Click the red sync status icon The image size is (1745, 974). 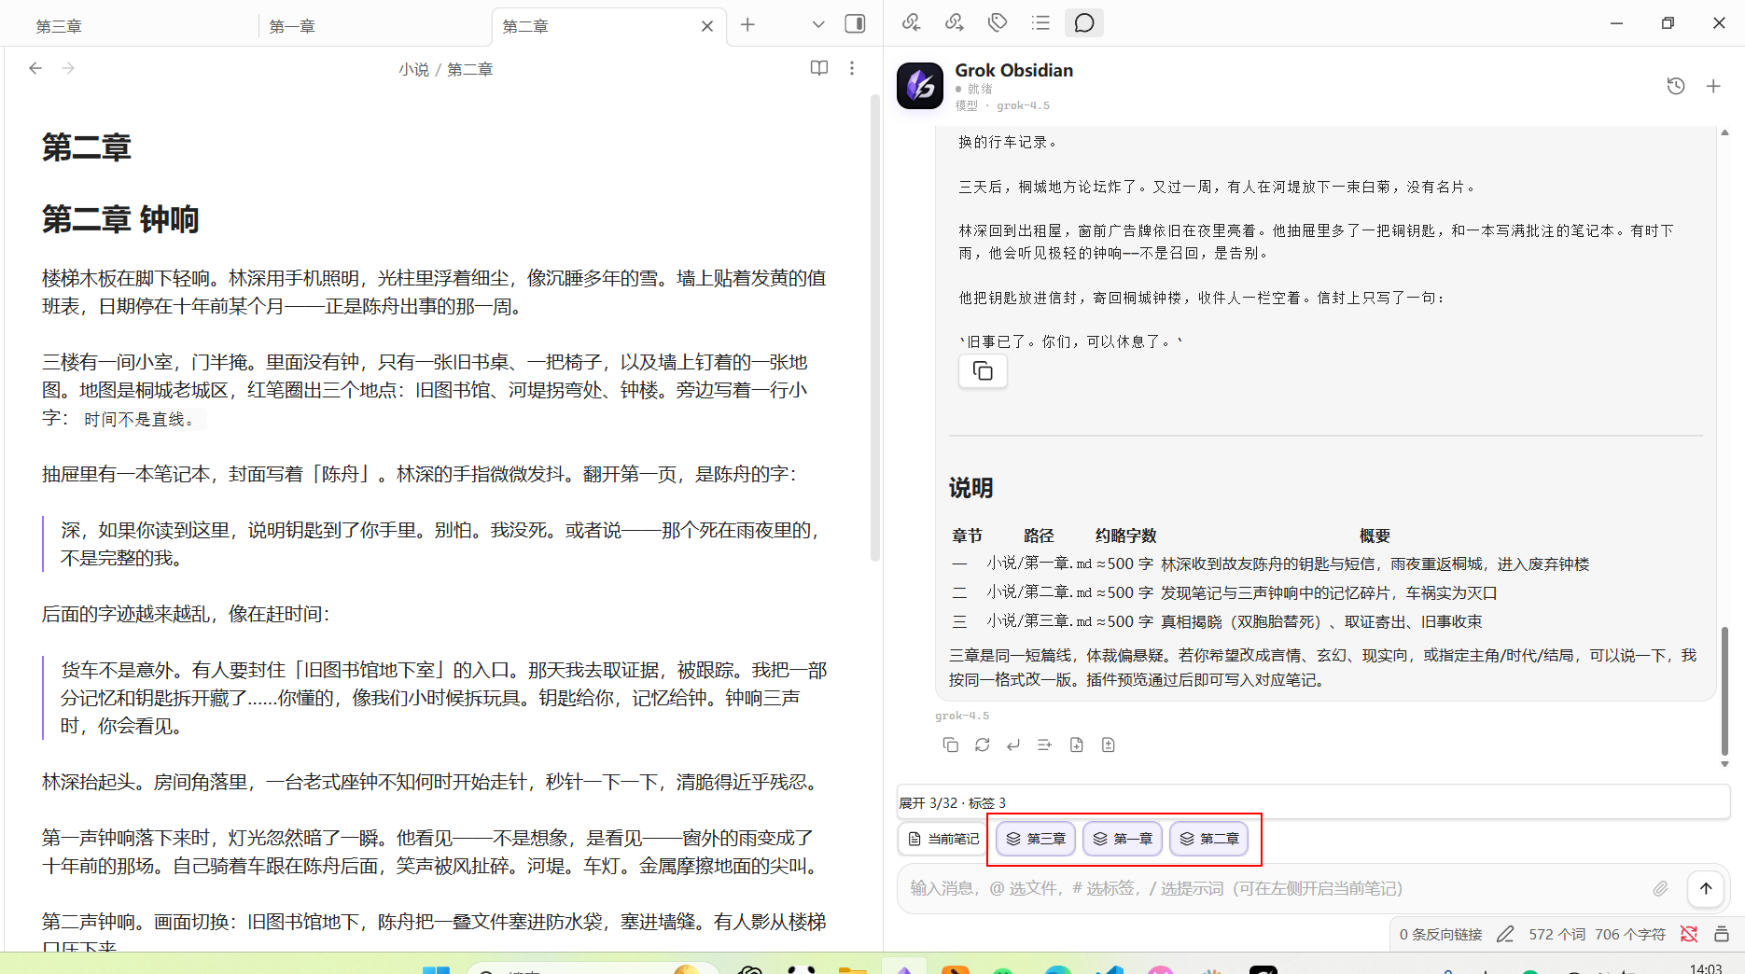1689,934
